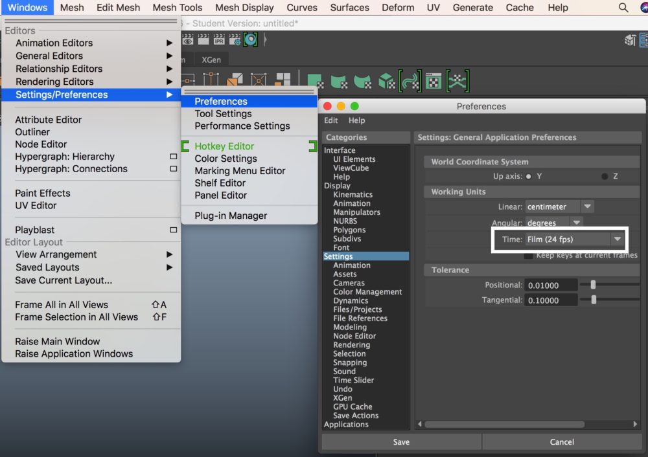Select Interface category

pyautogui.click(x=340, y=150)
